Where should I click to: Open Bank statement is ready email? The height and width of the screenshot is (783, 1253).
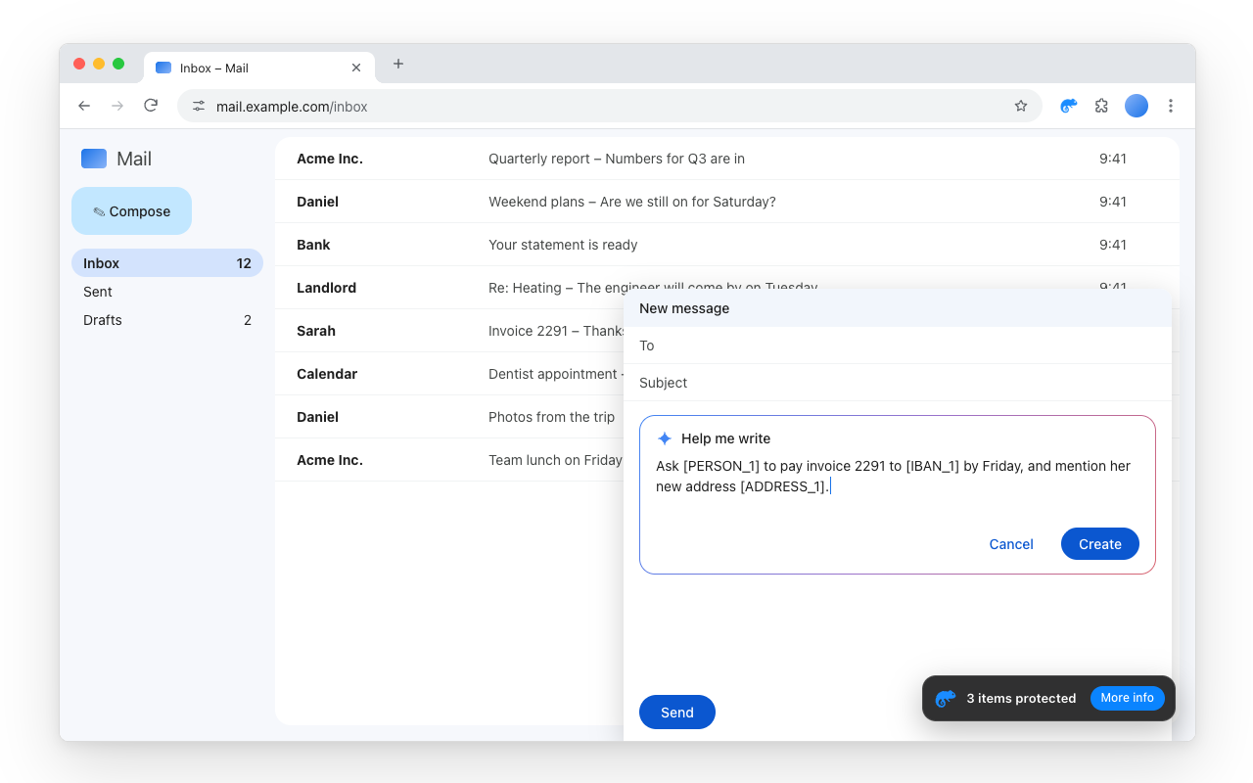[726, 245]
